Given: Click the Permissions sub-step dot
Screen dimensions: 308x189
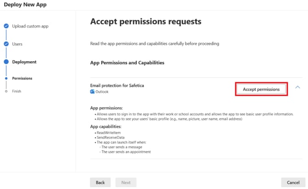Looking at the screenshot, I should 6,79.
